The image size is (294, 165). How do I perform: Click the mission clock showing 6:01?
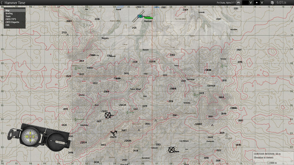[x=282, y=3]
